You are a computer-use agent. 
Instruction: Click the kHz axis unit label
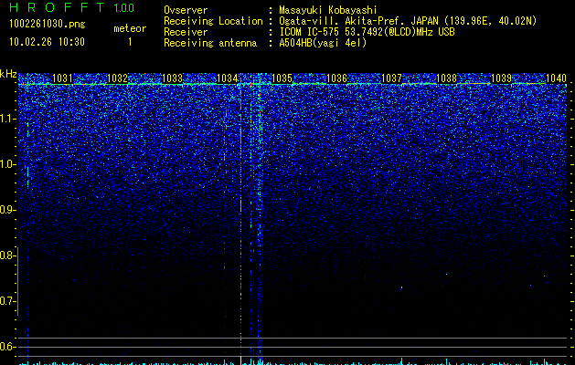tap(8, 74)
